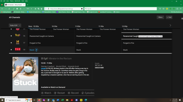The image size is (183, 102).
Task: Open the Today 9/20 date dropdown
Action: tap(15, 25)
